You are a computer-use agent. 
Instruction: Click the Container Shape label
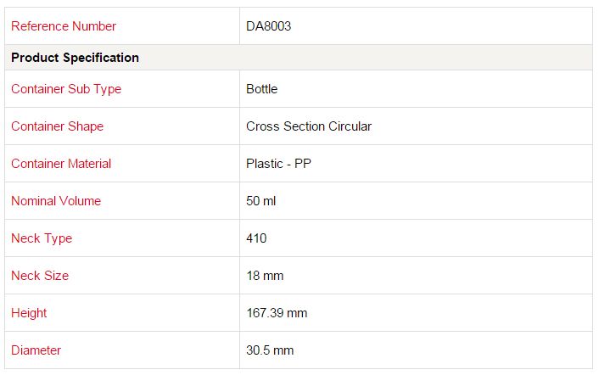tap(58, 126)
